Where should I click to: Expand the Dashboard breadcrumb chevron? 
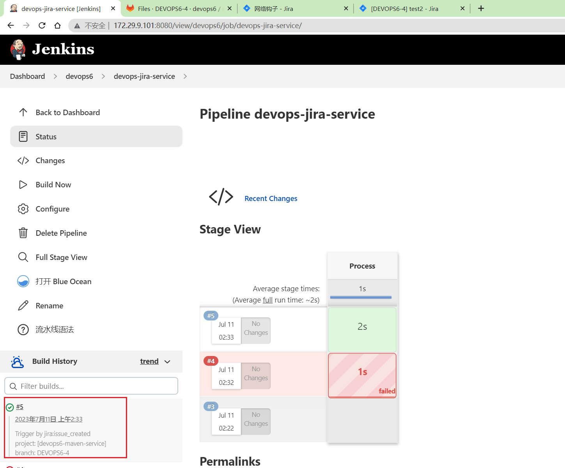click(55, 77)
